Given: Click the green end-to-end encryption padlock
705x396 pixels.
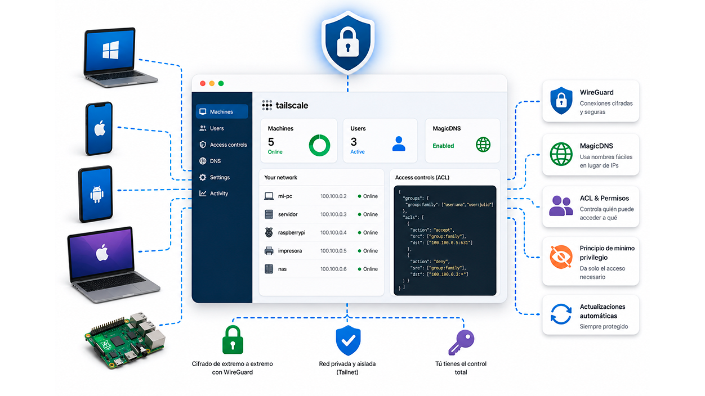Looking at the screenshot, I should [232, 339].
